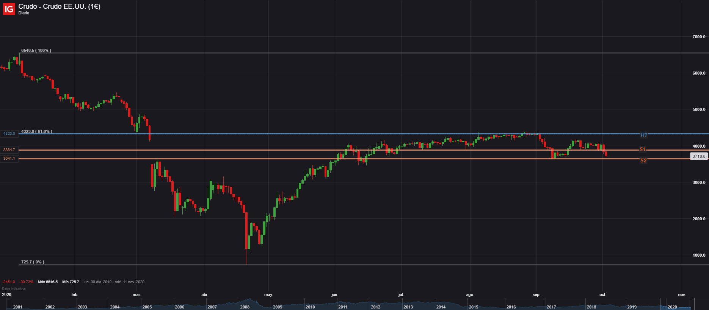Click the may. month label on time axis

[268, 294]
